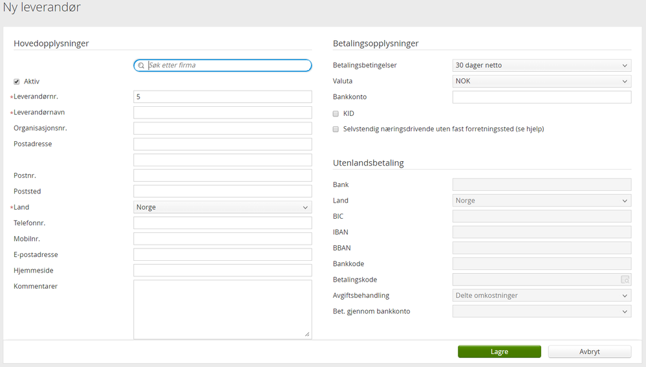Grab the Kommentarer textarea resize handle
The height and width of the screenshot is (367, 646).
307,335
